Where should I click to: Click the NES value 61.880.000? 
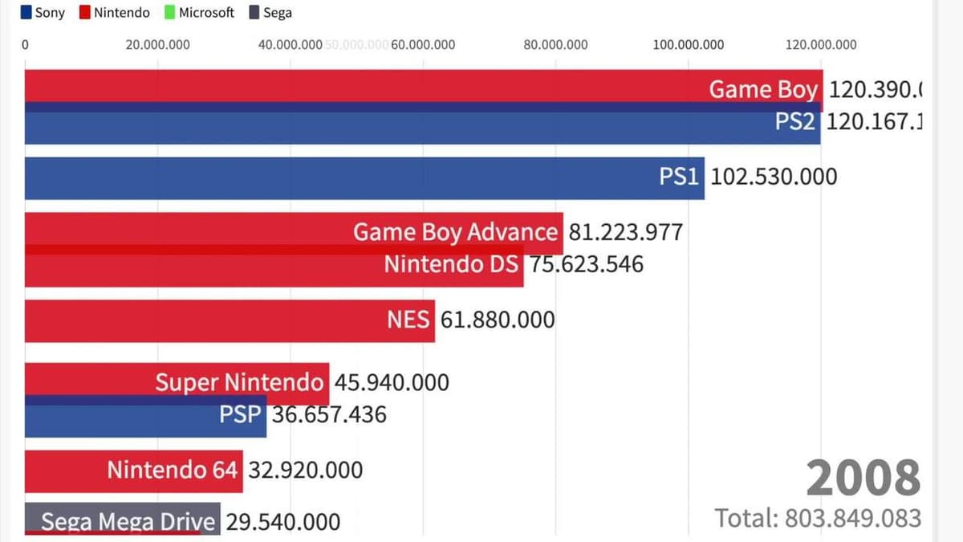click(x=498, y=320)
